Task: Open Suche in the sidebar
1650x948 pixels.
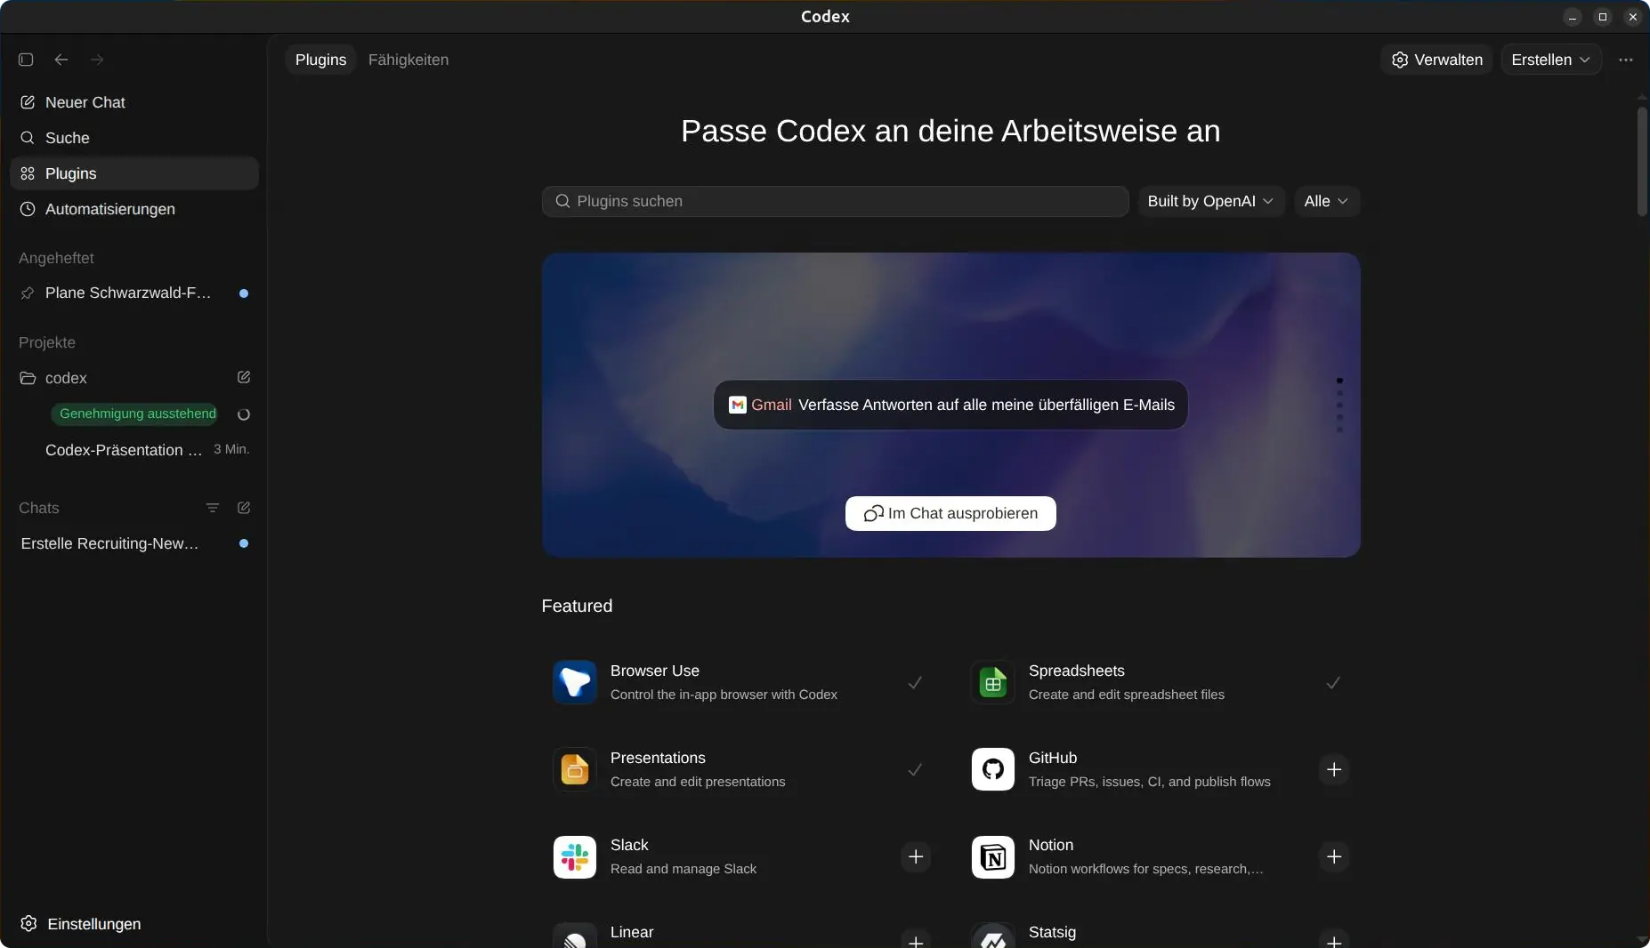Action: (x=134, y=138)
